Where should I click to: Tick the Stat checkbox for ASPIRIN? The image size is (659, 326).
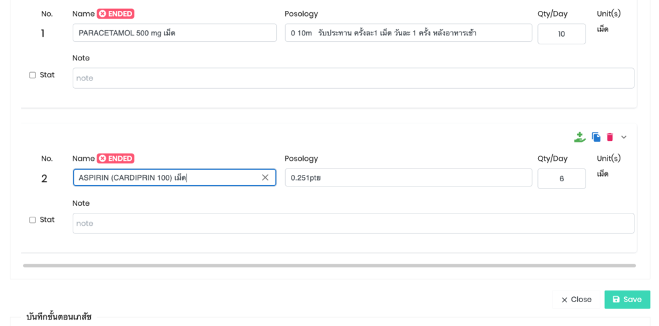pyautogui.click(x=33, y=220)
